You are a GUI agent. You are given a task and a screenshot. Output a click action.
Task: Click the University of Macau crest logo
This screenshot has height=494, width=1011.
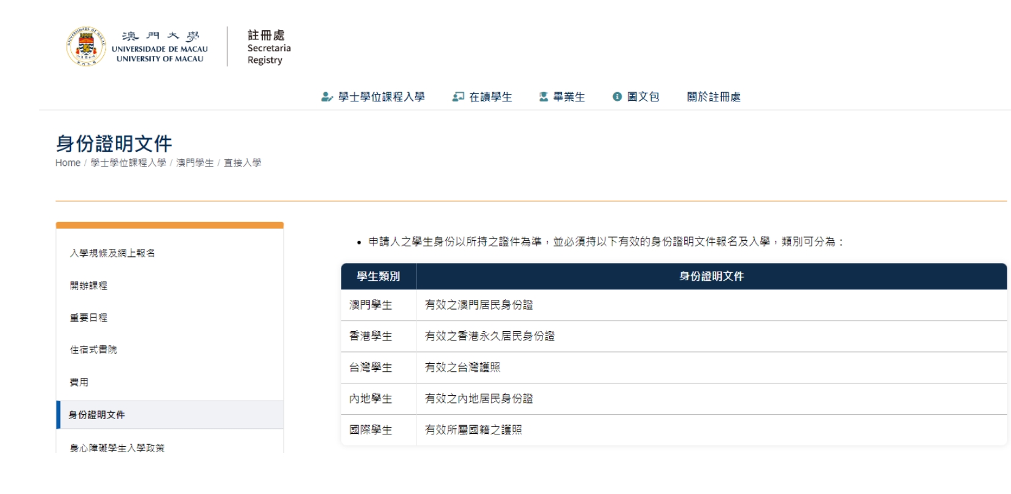click(86, 46)
